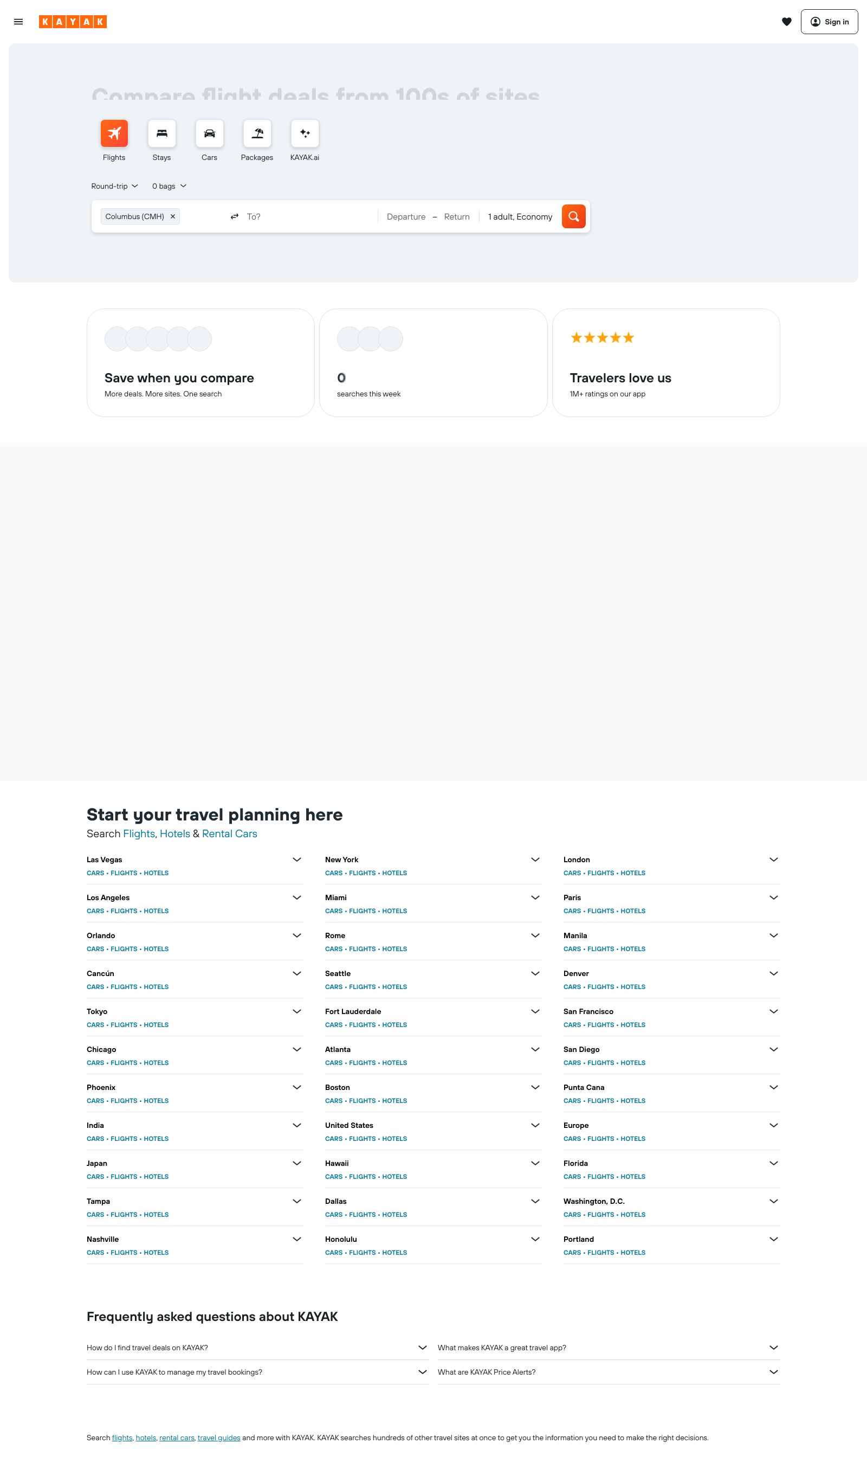Open the hamburger navigation menu
Screen dimensions: 867x1469
pos(18,22)
